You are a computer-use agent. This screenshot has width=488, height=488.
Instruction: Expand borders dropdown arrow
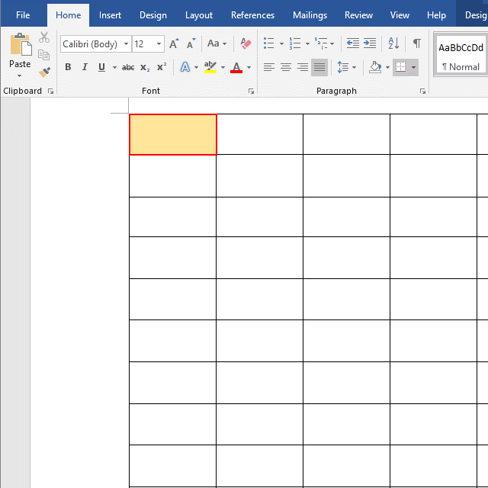coord(413,67)
